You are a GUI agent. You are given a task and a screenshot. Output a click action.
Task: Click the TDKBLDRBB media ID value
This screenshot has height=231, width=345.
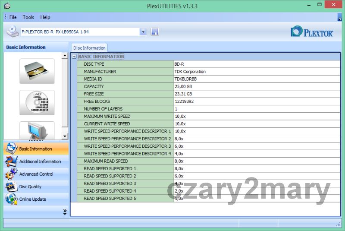click(x=185, y=79)
